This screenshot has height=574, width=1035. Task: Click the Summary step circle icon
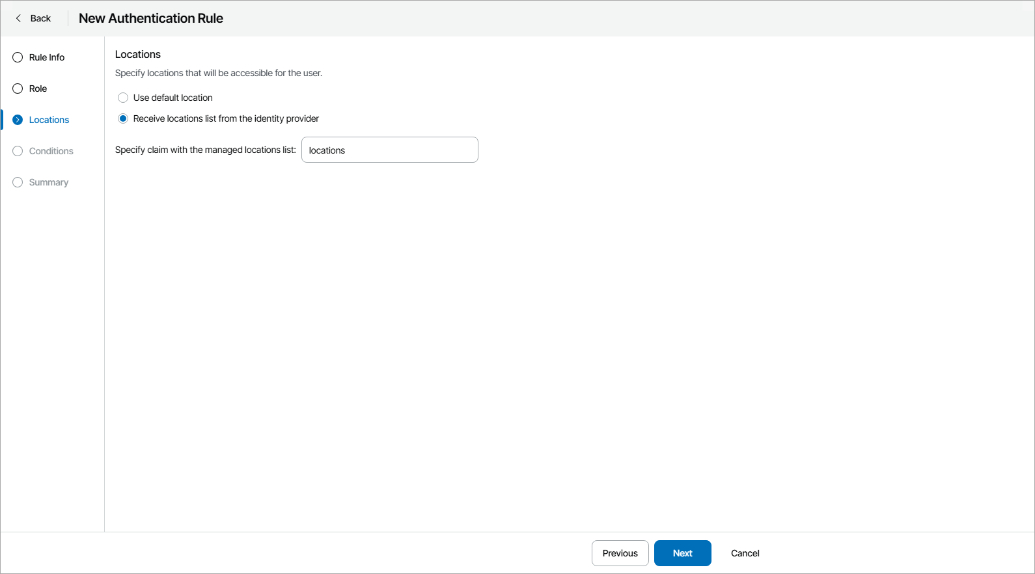click(x=18, y=182)
